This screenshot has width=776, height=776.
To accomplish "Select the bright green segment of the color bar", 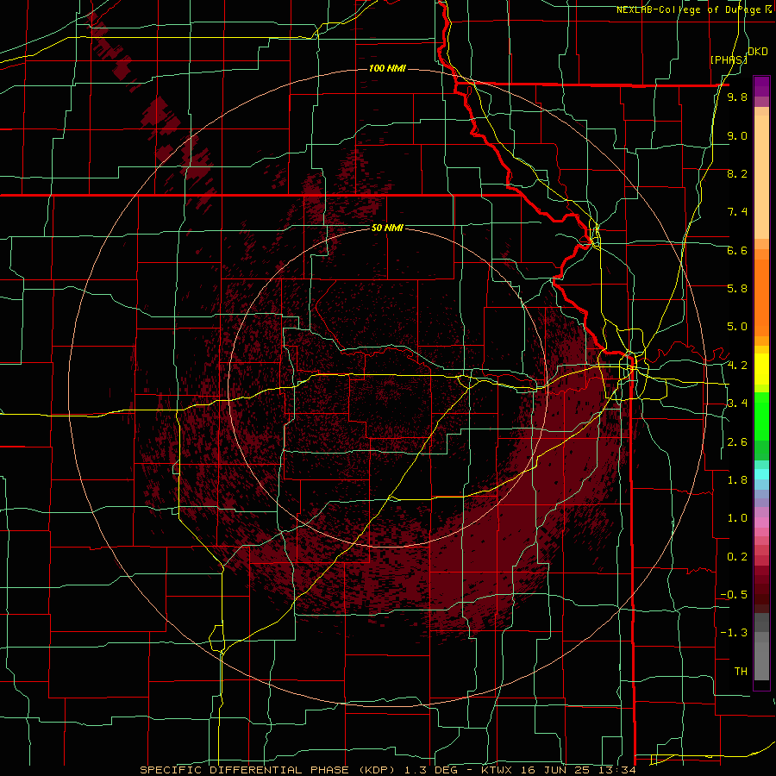I will click(x=761, y=416).
